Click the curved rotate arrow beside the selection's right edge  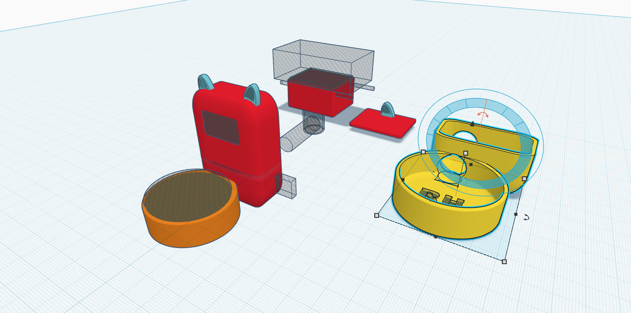click(x=527, y=217)
